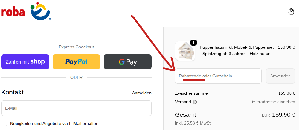Screen dimensions: 299x130
Task: Follow the Anmelden login link
Action: click(142, 93)
